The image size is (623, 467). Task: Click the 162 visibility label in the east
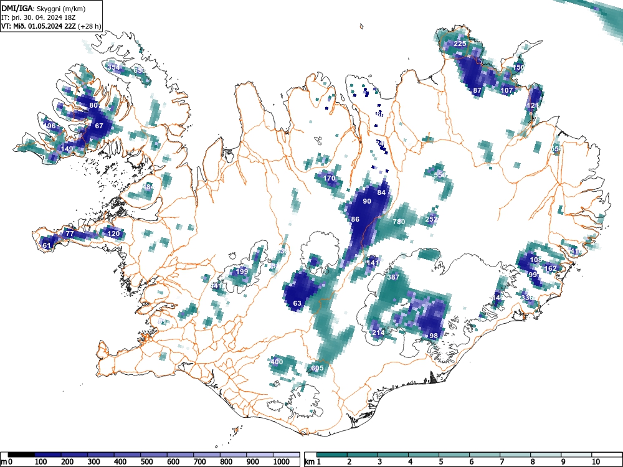(550, 268)
